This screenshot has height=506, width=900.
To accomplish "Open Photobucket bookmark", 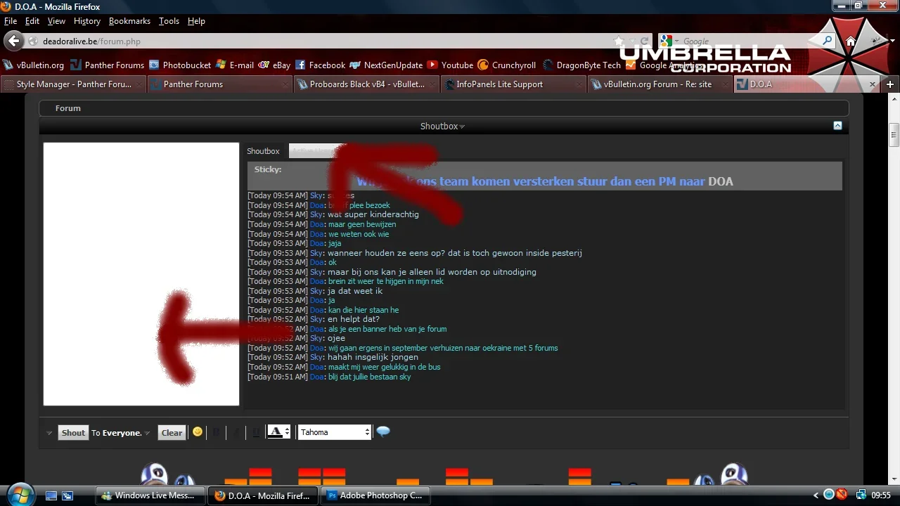I will point(180,65).
